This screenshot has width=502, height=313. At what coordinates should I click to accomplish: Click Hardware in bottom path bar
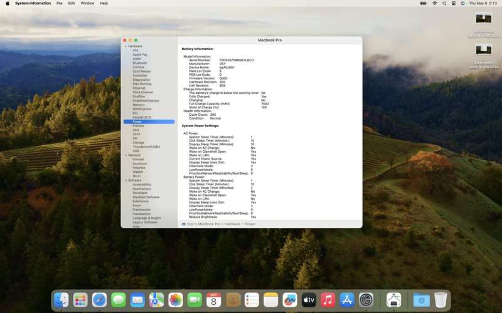click(x=232, y=224)
